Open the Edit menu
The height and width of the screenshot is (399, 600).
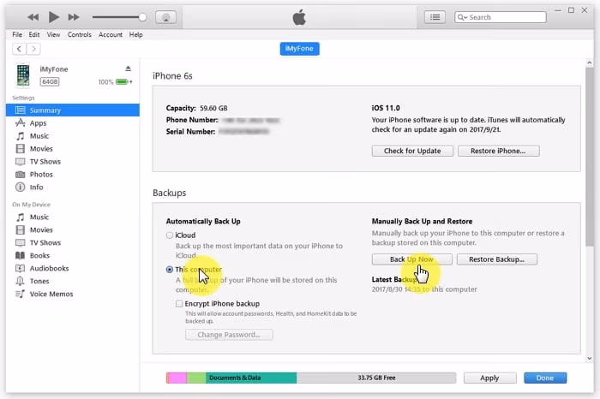34,34
